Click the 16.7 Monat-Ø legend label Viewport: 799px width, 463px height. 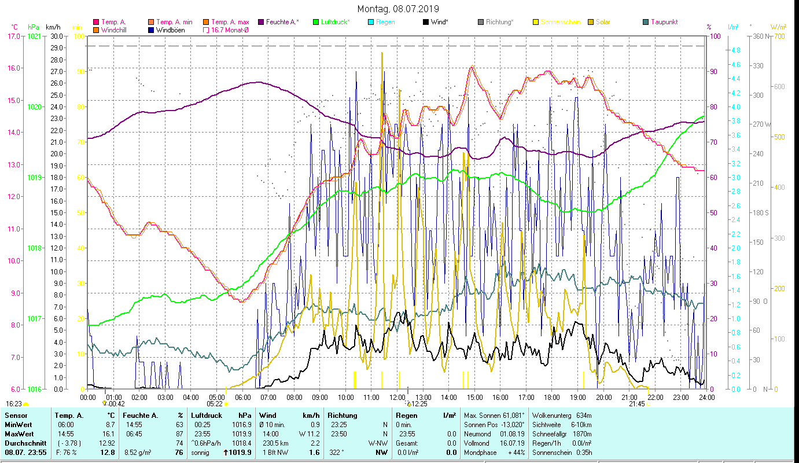230,30
